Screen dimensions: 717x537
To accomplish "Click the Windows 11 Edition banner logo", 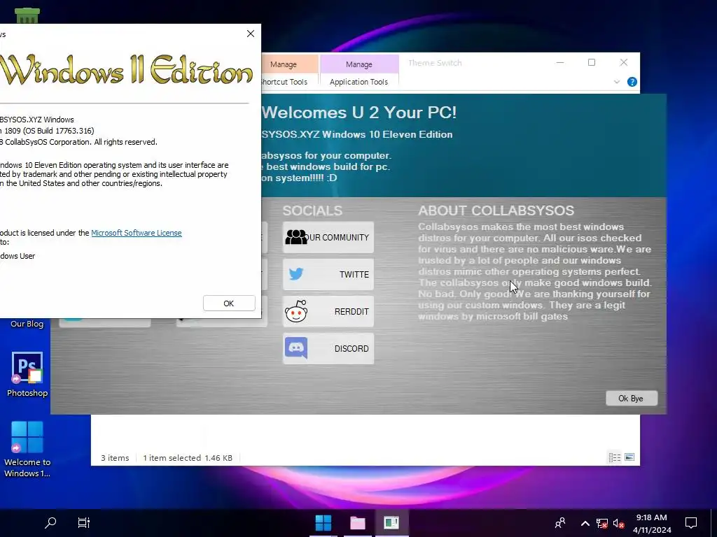I will (x=126, y=69).
